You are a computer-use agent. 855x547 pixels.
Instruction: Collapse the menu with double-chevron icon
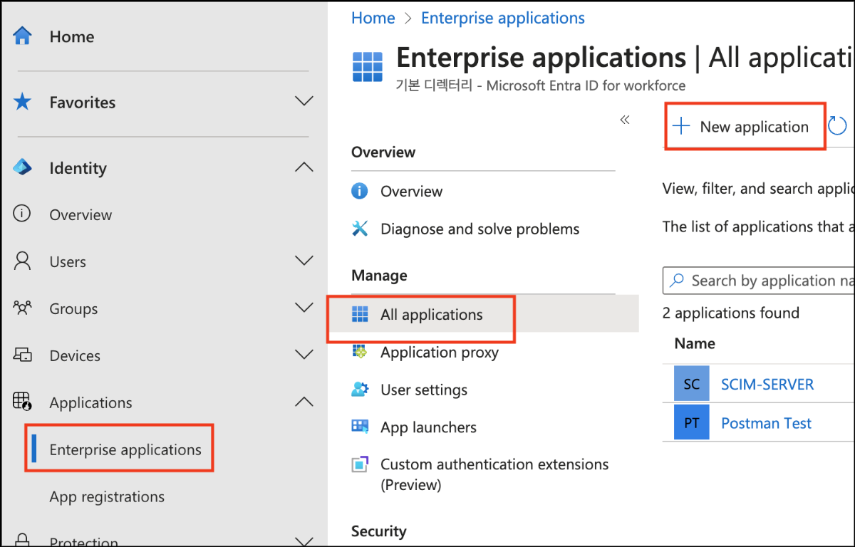pyautogui.click(x=625, y=120)
